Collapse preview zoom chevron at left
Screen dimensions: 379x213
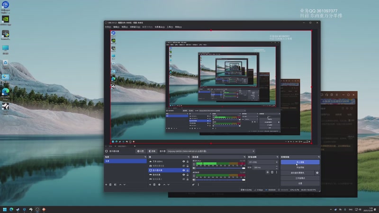click(106, 146)
